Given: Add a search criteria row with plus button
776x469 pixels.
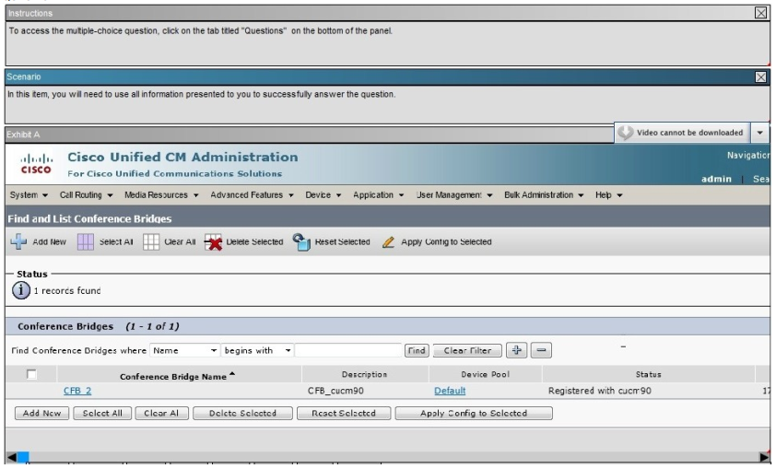Looking at the screenshot, I should [x=517, y=350].
